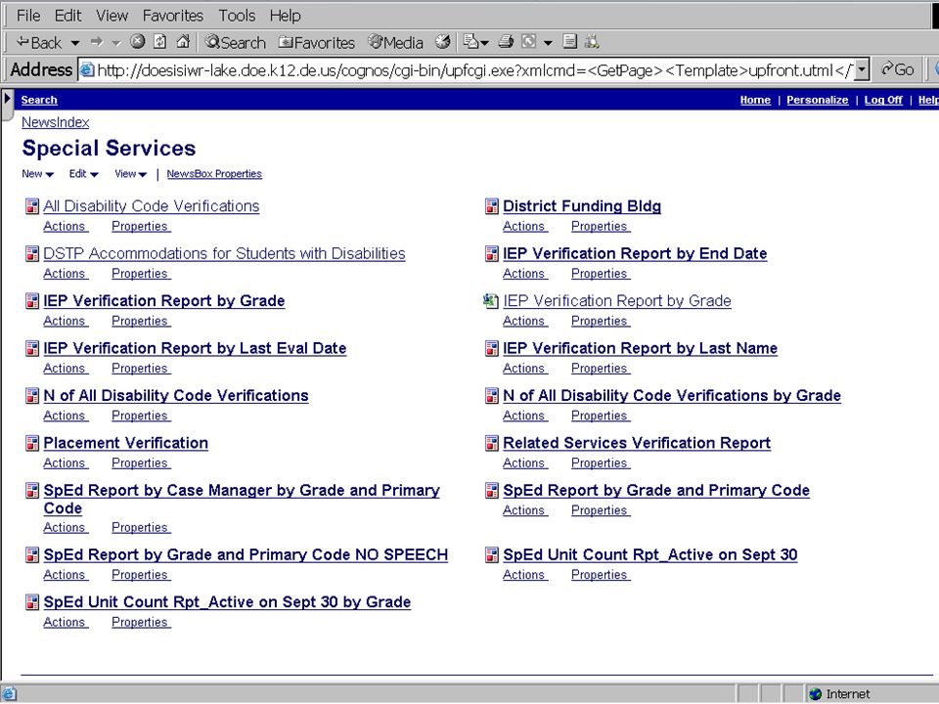Click Actions under District Funding Bldg
939x704 pixels.
tap(524, 226)
